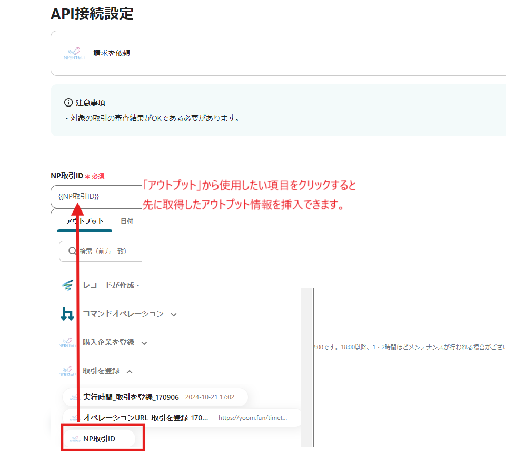Click the コマンドオペレーション branch icon
Image resolution: width=506 pixels, height=452 pixels.
pyautogui.click(x=67, y=314)
